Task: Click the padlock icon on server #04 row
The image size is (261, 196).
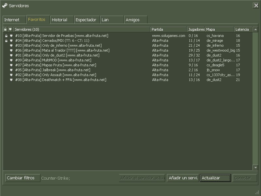Action: [6, 41]
